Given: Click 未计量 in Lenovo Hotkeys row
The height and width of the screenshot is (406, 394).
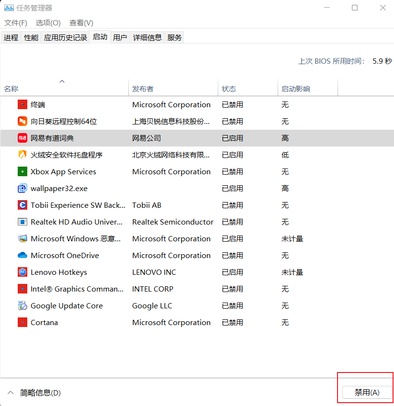Looking at the screenshot, I should [x=292, y=272].
